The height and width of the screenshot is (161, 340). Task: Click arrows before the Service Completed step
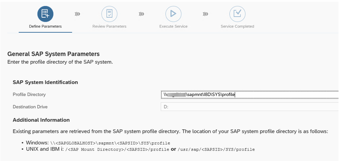click(205, 14)
